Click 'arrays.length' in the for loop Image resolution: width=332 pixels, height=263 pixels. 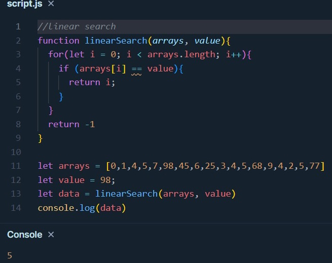click(181, 55)
